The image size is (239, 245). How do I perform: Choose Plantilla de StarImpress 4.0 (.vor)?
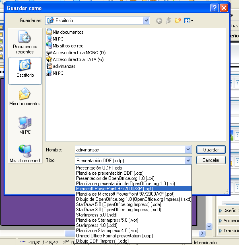click(133, 231)
